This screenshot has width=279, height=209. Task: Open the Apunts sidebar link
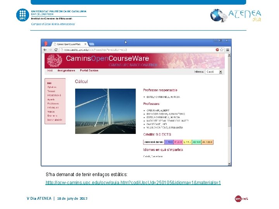coord(51,99)
